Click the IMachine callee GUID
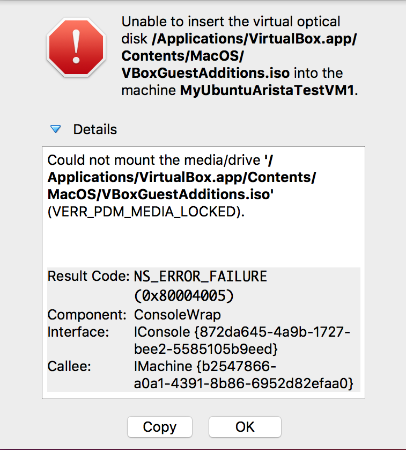This screenshot has height=450, width=406. click(243, 375)
